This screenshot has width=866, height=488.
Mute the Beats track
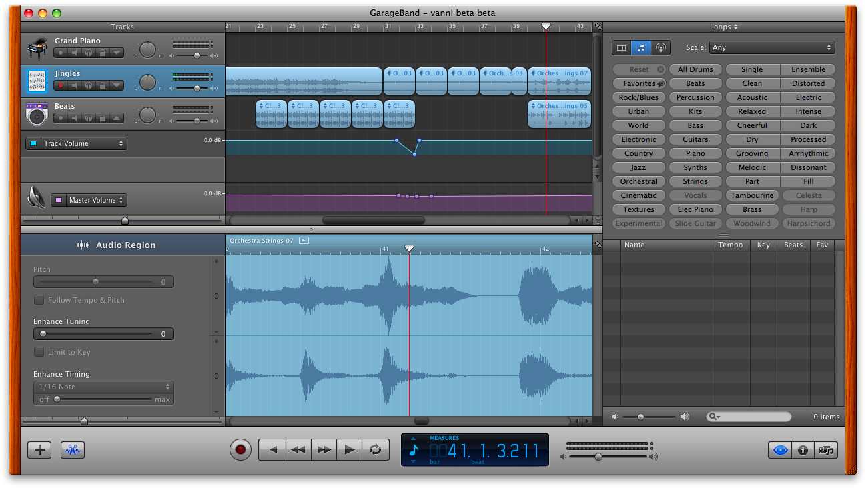(x=75, y=118)
